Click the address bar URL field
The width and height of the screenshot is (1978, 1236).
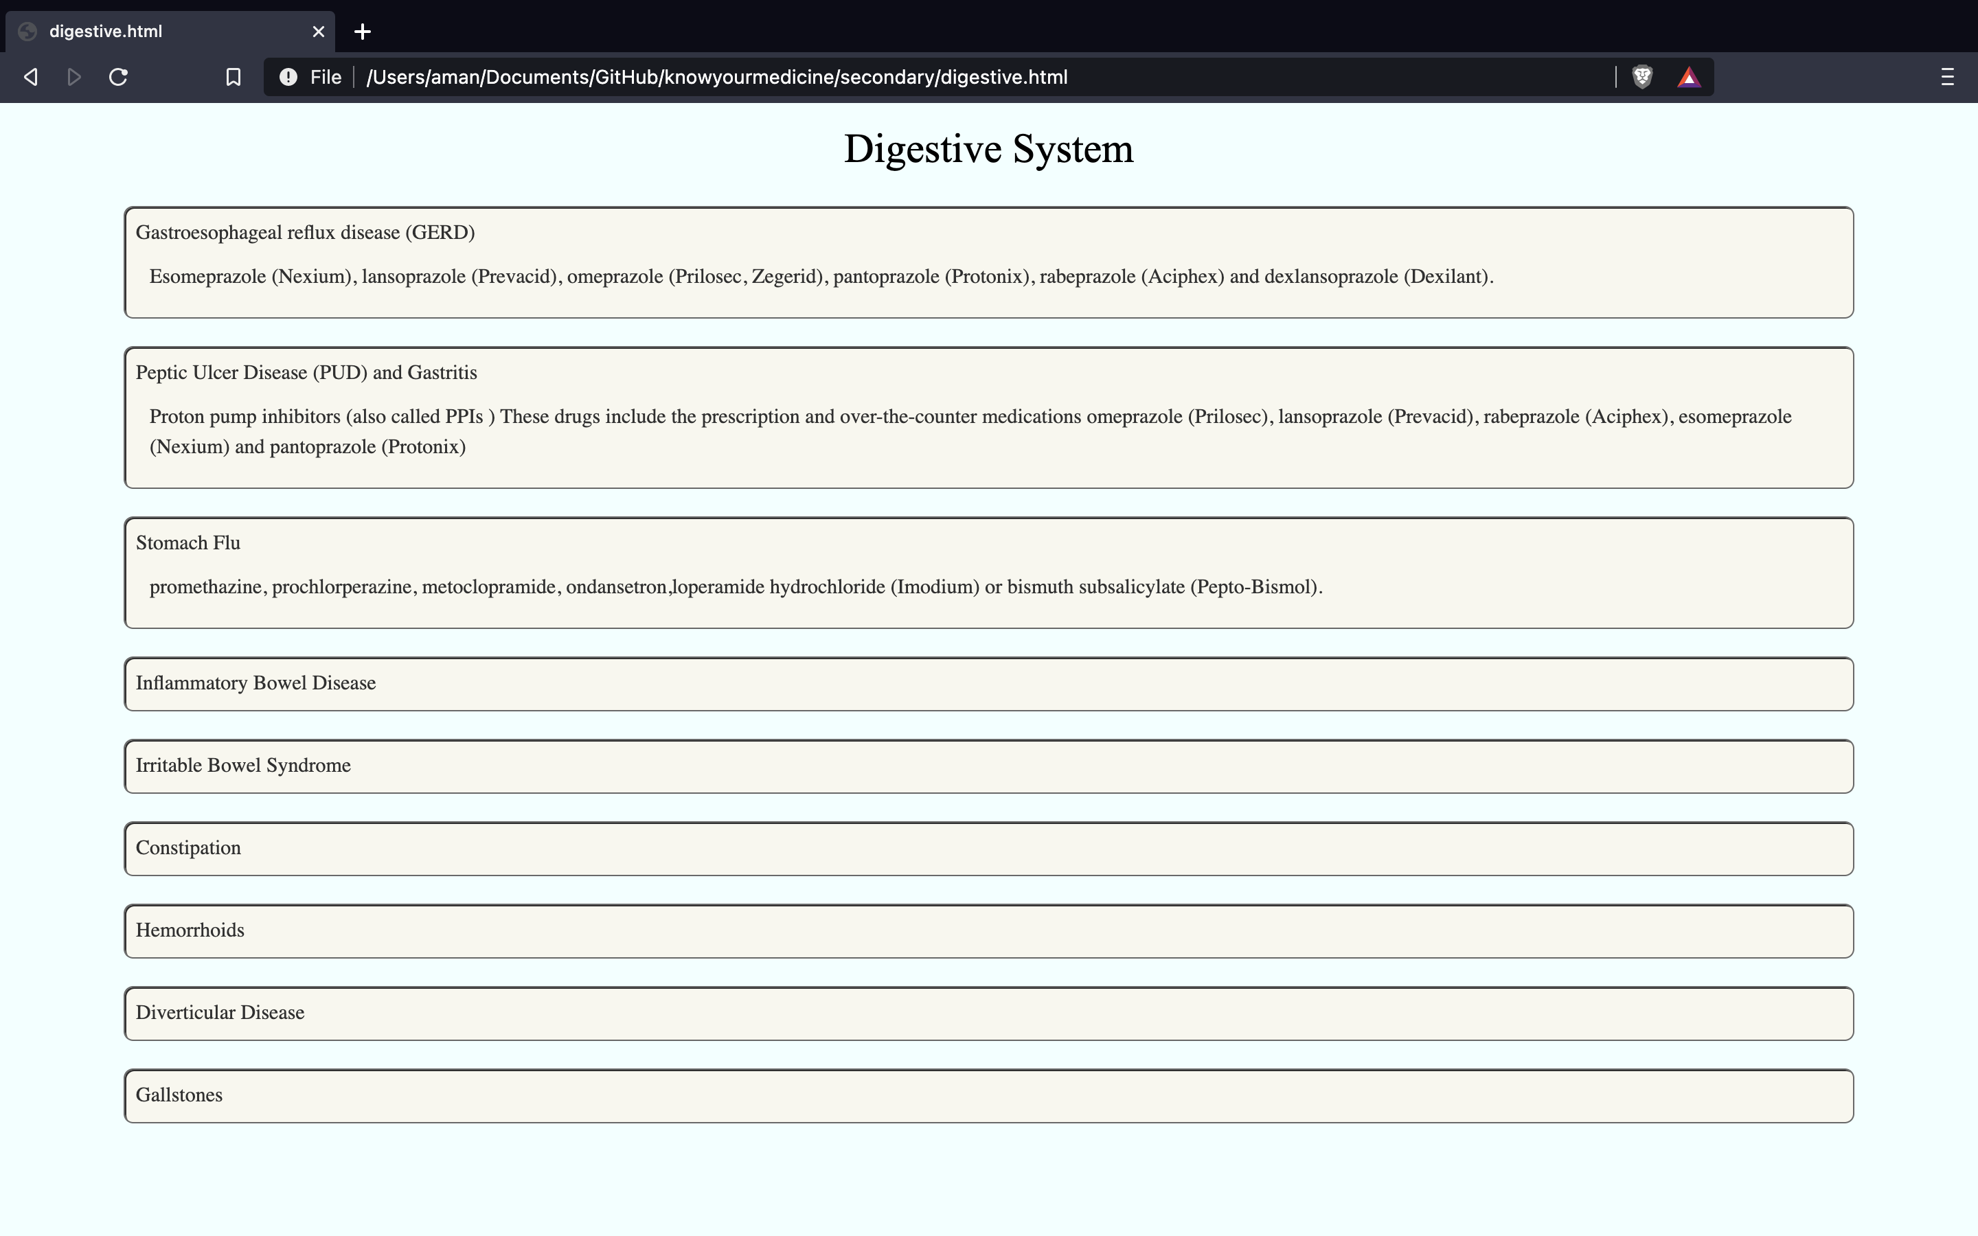click(x=899, y=77)
